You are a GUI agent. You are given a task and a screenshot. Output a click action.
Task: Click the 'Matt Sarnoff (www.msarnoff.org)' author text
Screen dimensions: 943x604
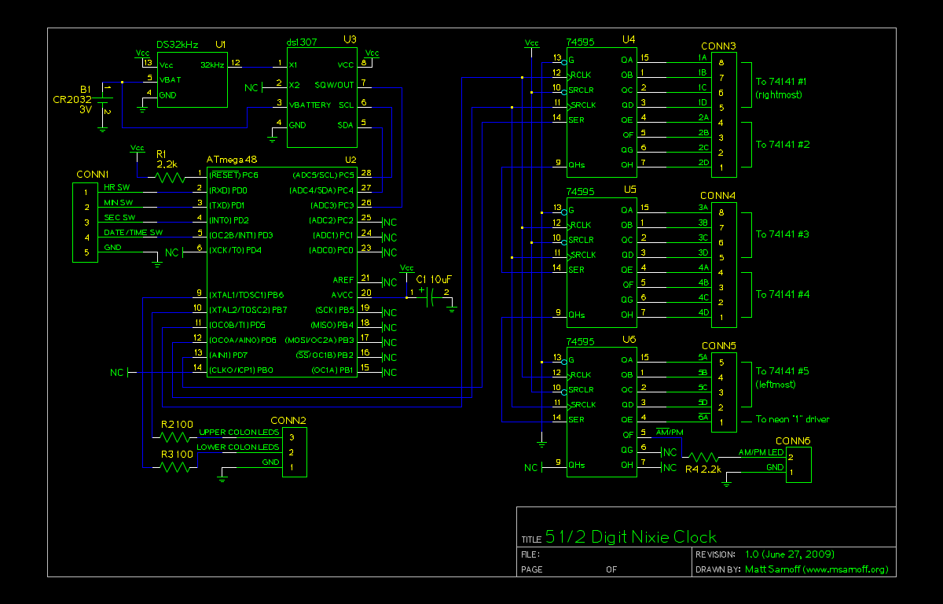[x=816, y=569]
